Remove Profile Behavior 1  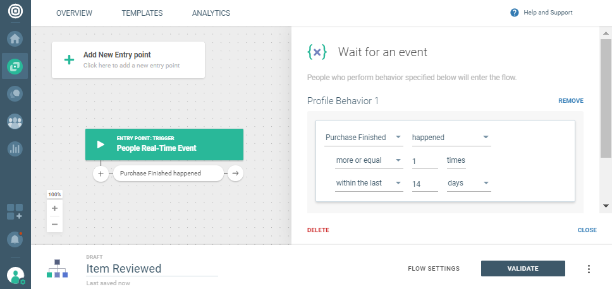pos(570,101)
